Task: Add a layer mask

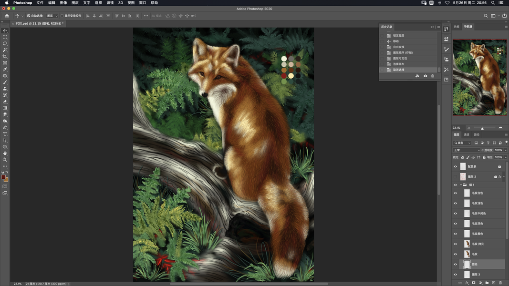Action: (x=474, y=283)
